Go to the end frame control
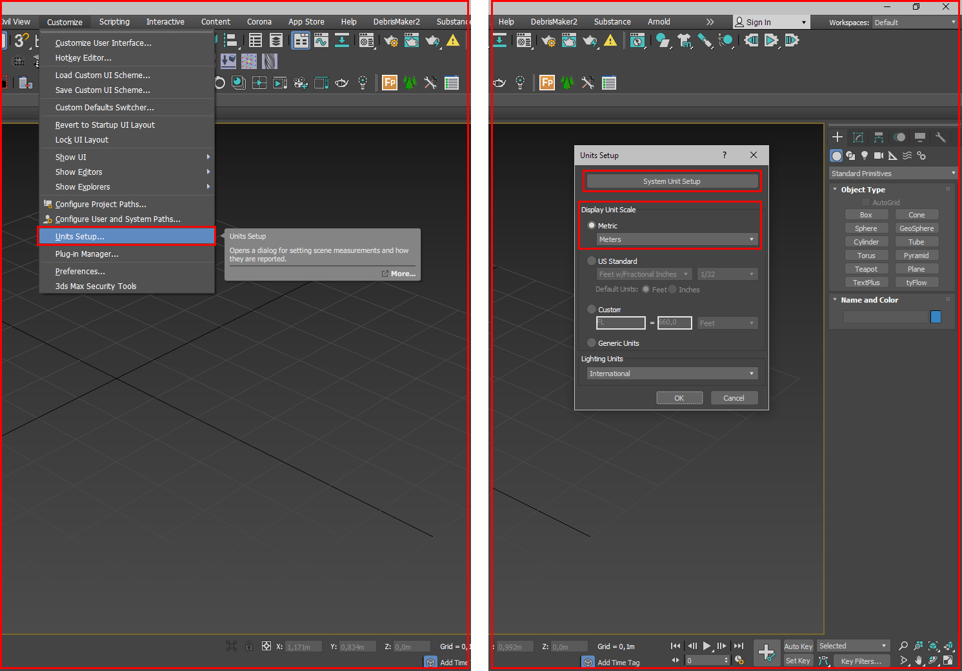This screenshot has height=671, width=962. coord(739,646)
